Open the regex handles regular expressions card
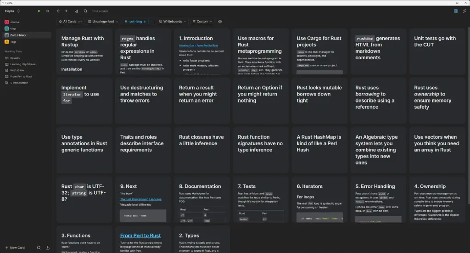The image size is (470, 253). tap(143, 51)
